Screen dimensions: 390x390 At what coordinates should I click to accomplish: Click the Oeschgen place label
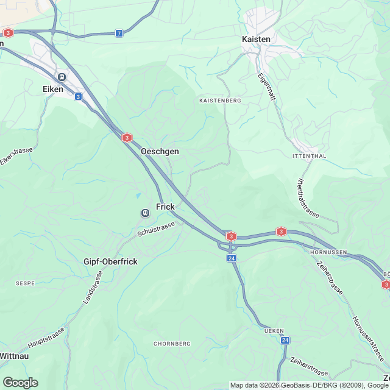click(x=160, y=151)
